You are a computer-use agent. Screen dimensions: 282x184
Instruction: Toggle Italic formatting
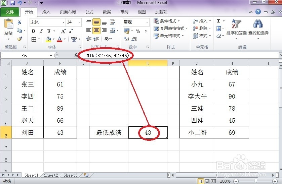click(x=41, y=31)
